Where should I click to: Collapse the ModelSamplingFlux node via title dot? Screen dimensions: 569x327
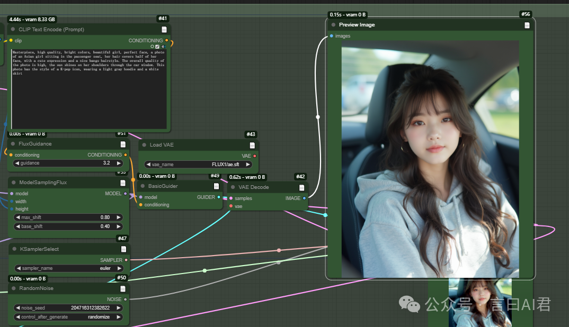[x=14, y=183]
